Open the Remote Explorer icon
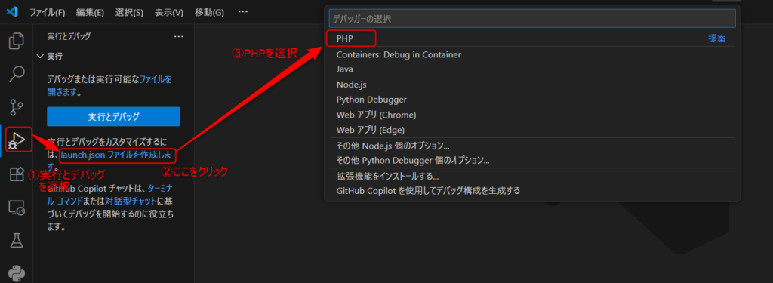The width and height of the screenshot is (773, 283). click(x=17, y=208)
